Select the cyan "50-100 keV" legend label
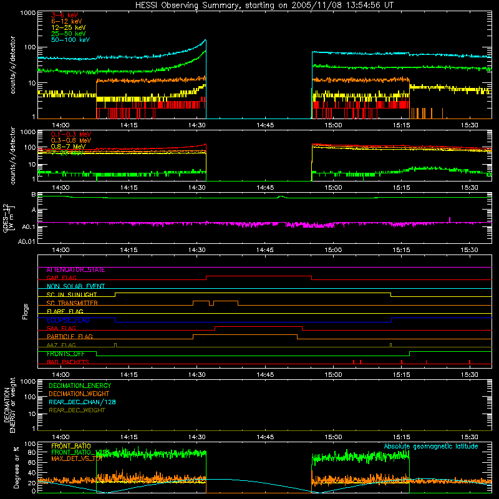Image resolution: width=499 pixels, height=499 pixels. (x=70, y=40)
